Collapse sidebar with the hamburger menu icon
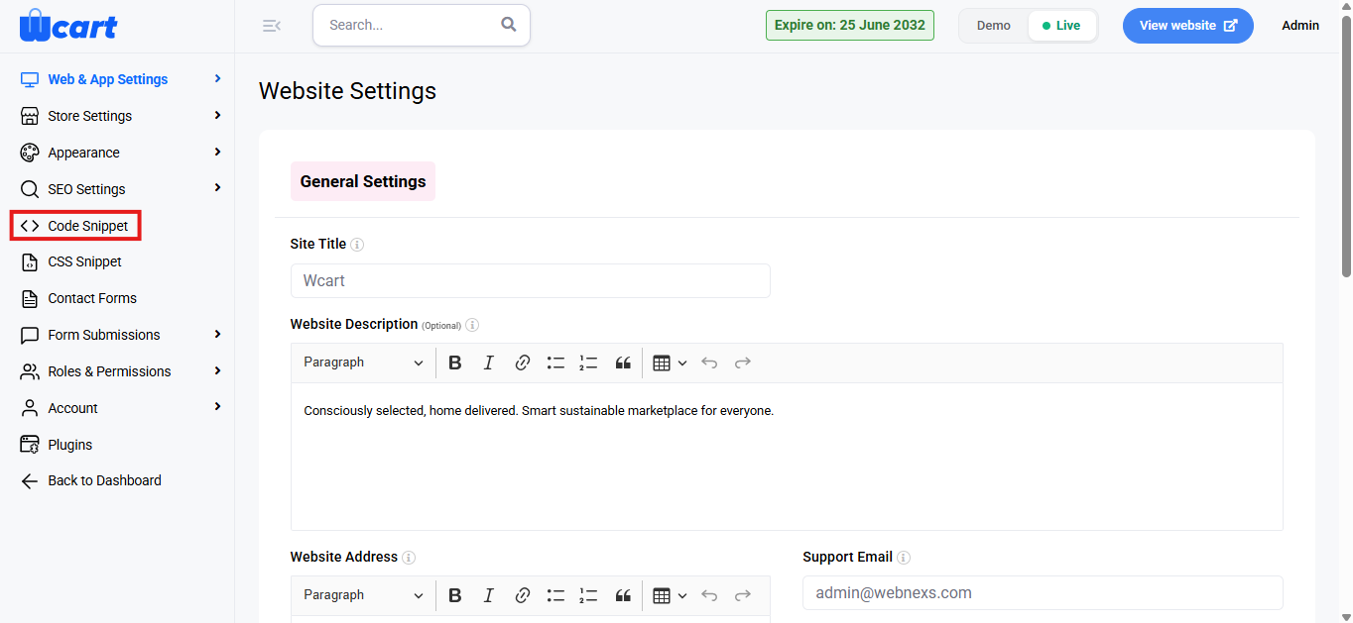The width and height of the screenshot is (1353, 623). [x=271, y=26]
